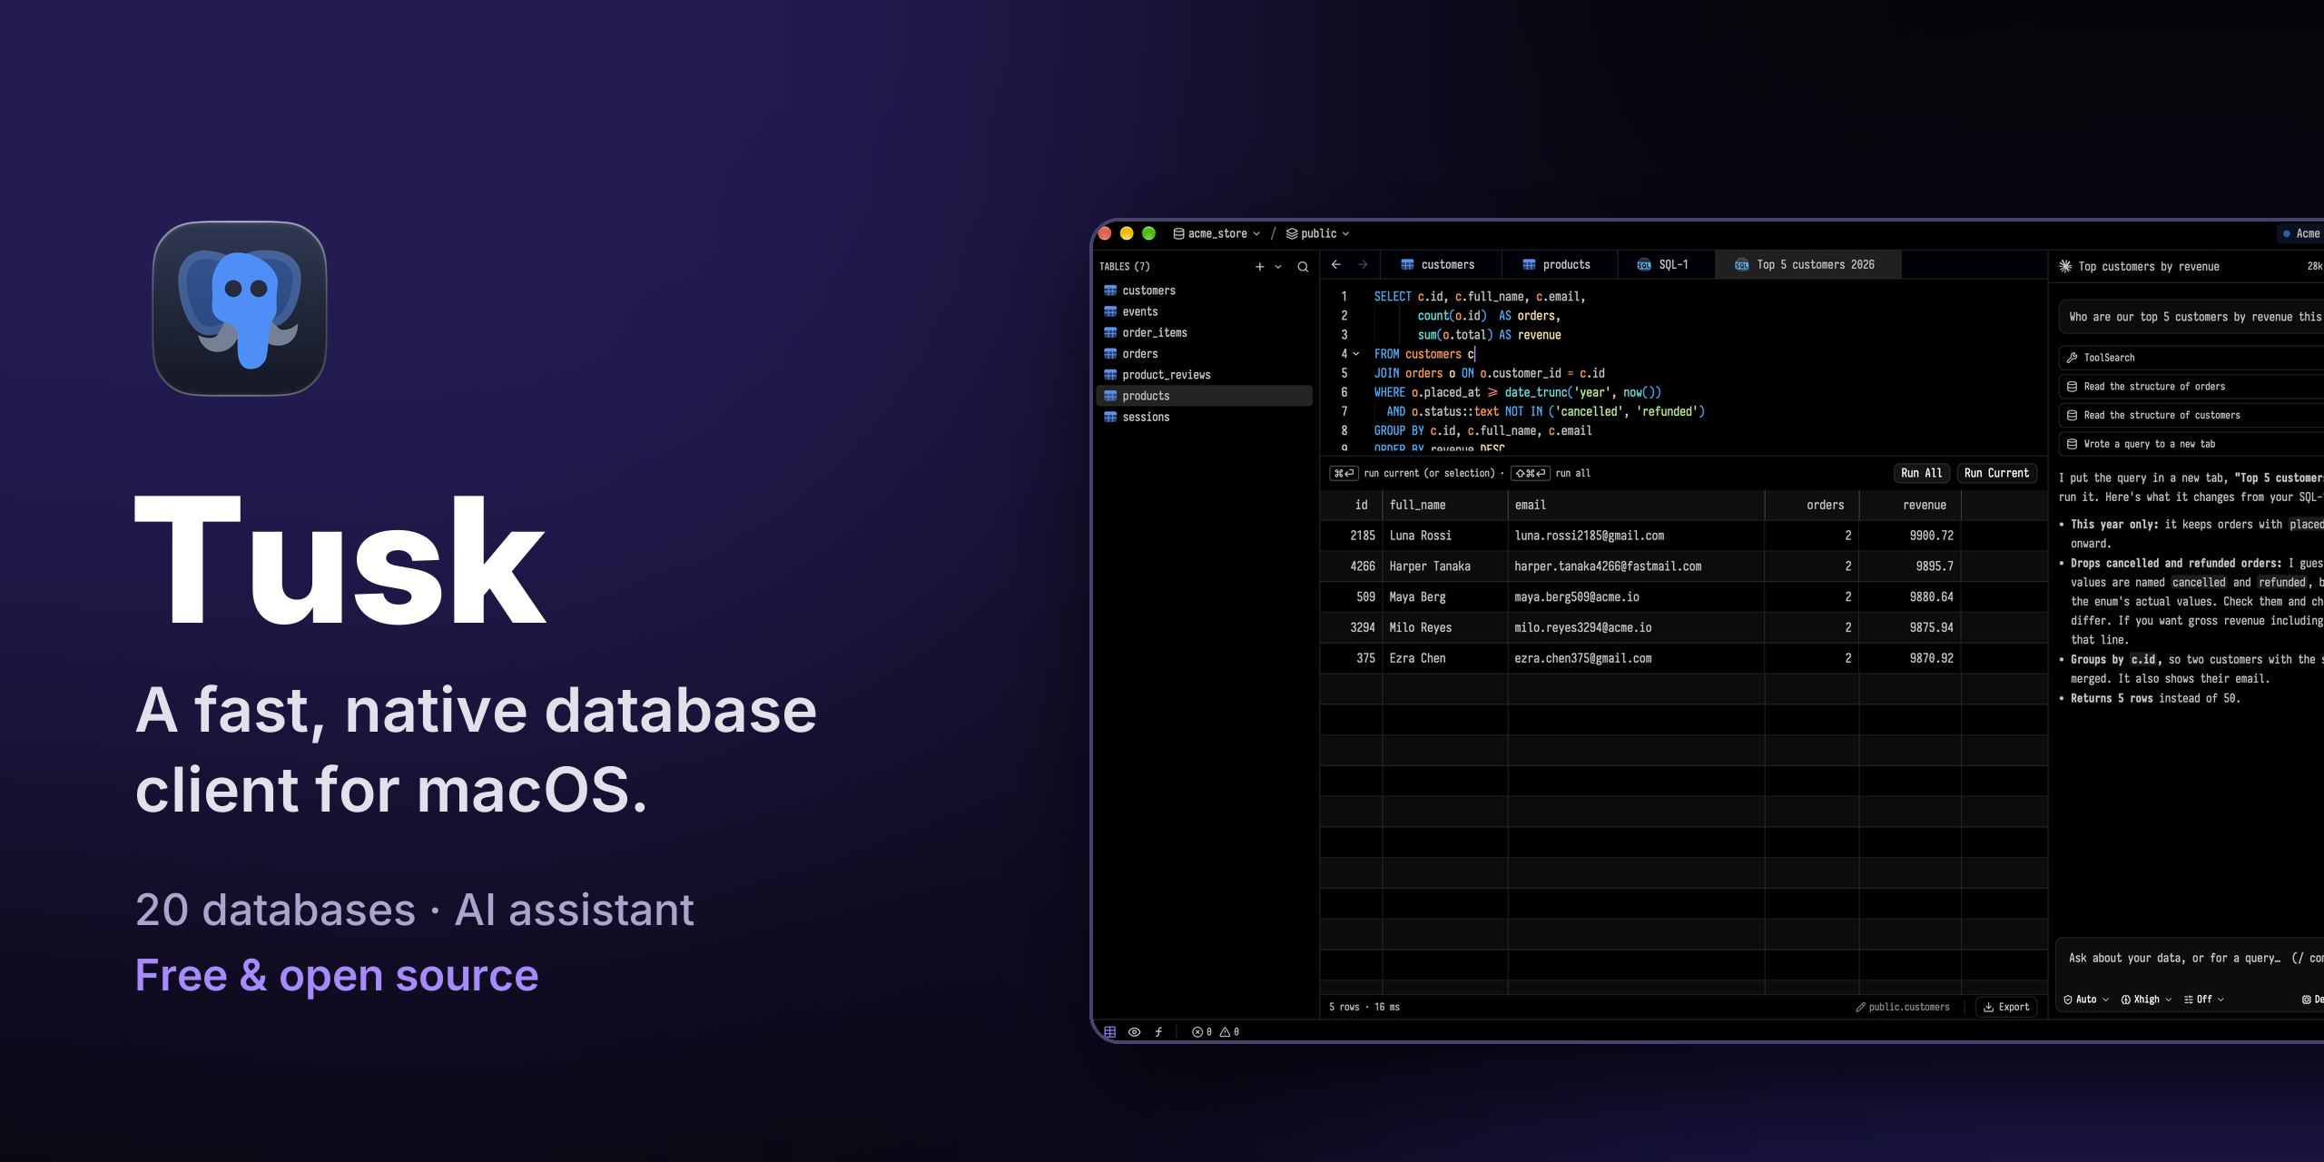Open the functions icon in the status bar

[1158, 1032]
